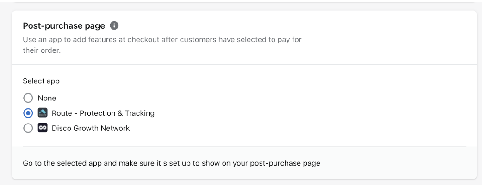Click the "None" option label
This screenshot has height=186, width=486.
(47, 98)
